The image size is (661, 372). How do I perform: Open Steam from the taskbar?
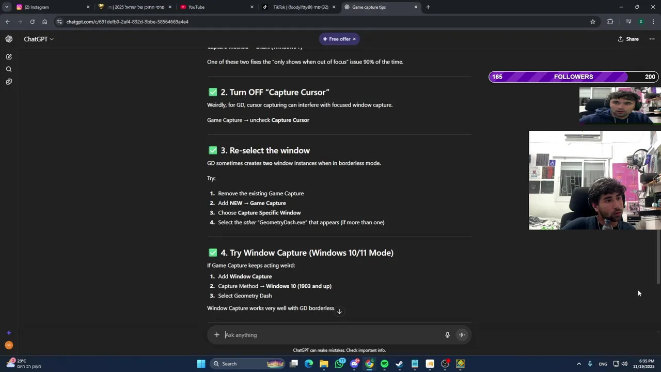click(x=399, y=364)
